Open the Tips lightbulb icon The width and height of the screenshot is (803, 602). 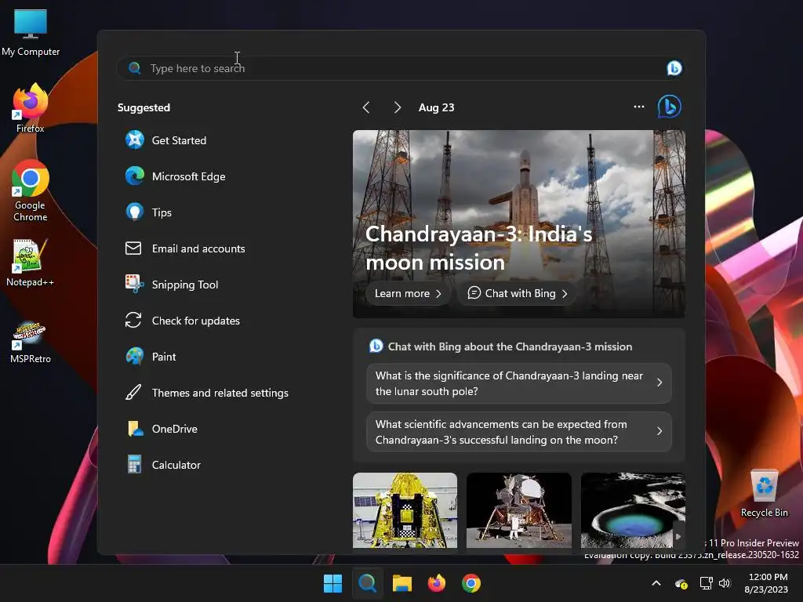(x=135, y=212)
